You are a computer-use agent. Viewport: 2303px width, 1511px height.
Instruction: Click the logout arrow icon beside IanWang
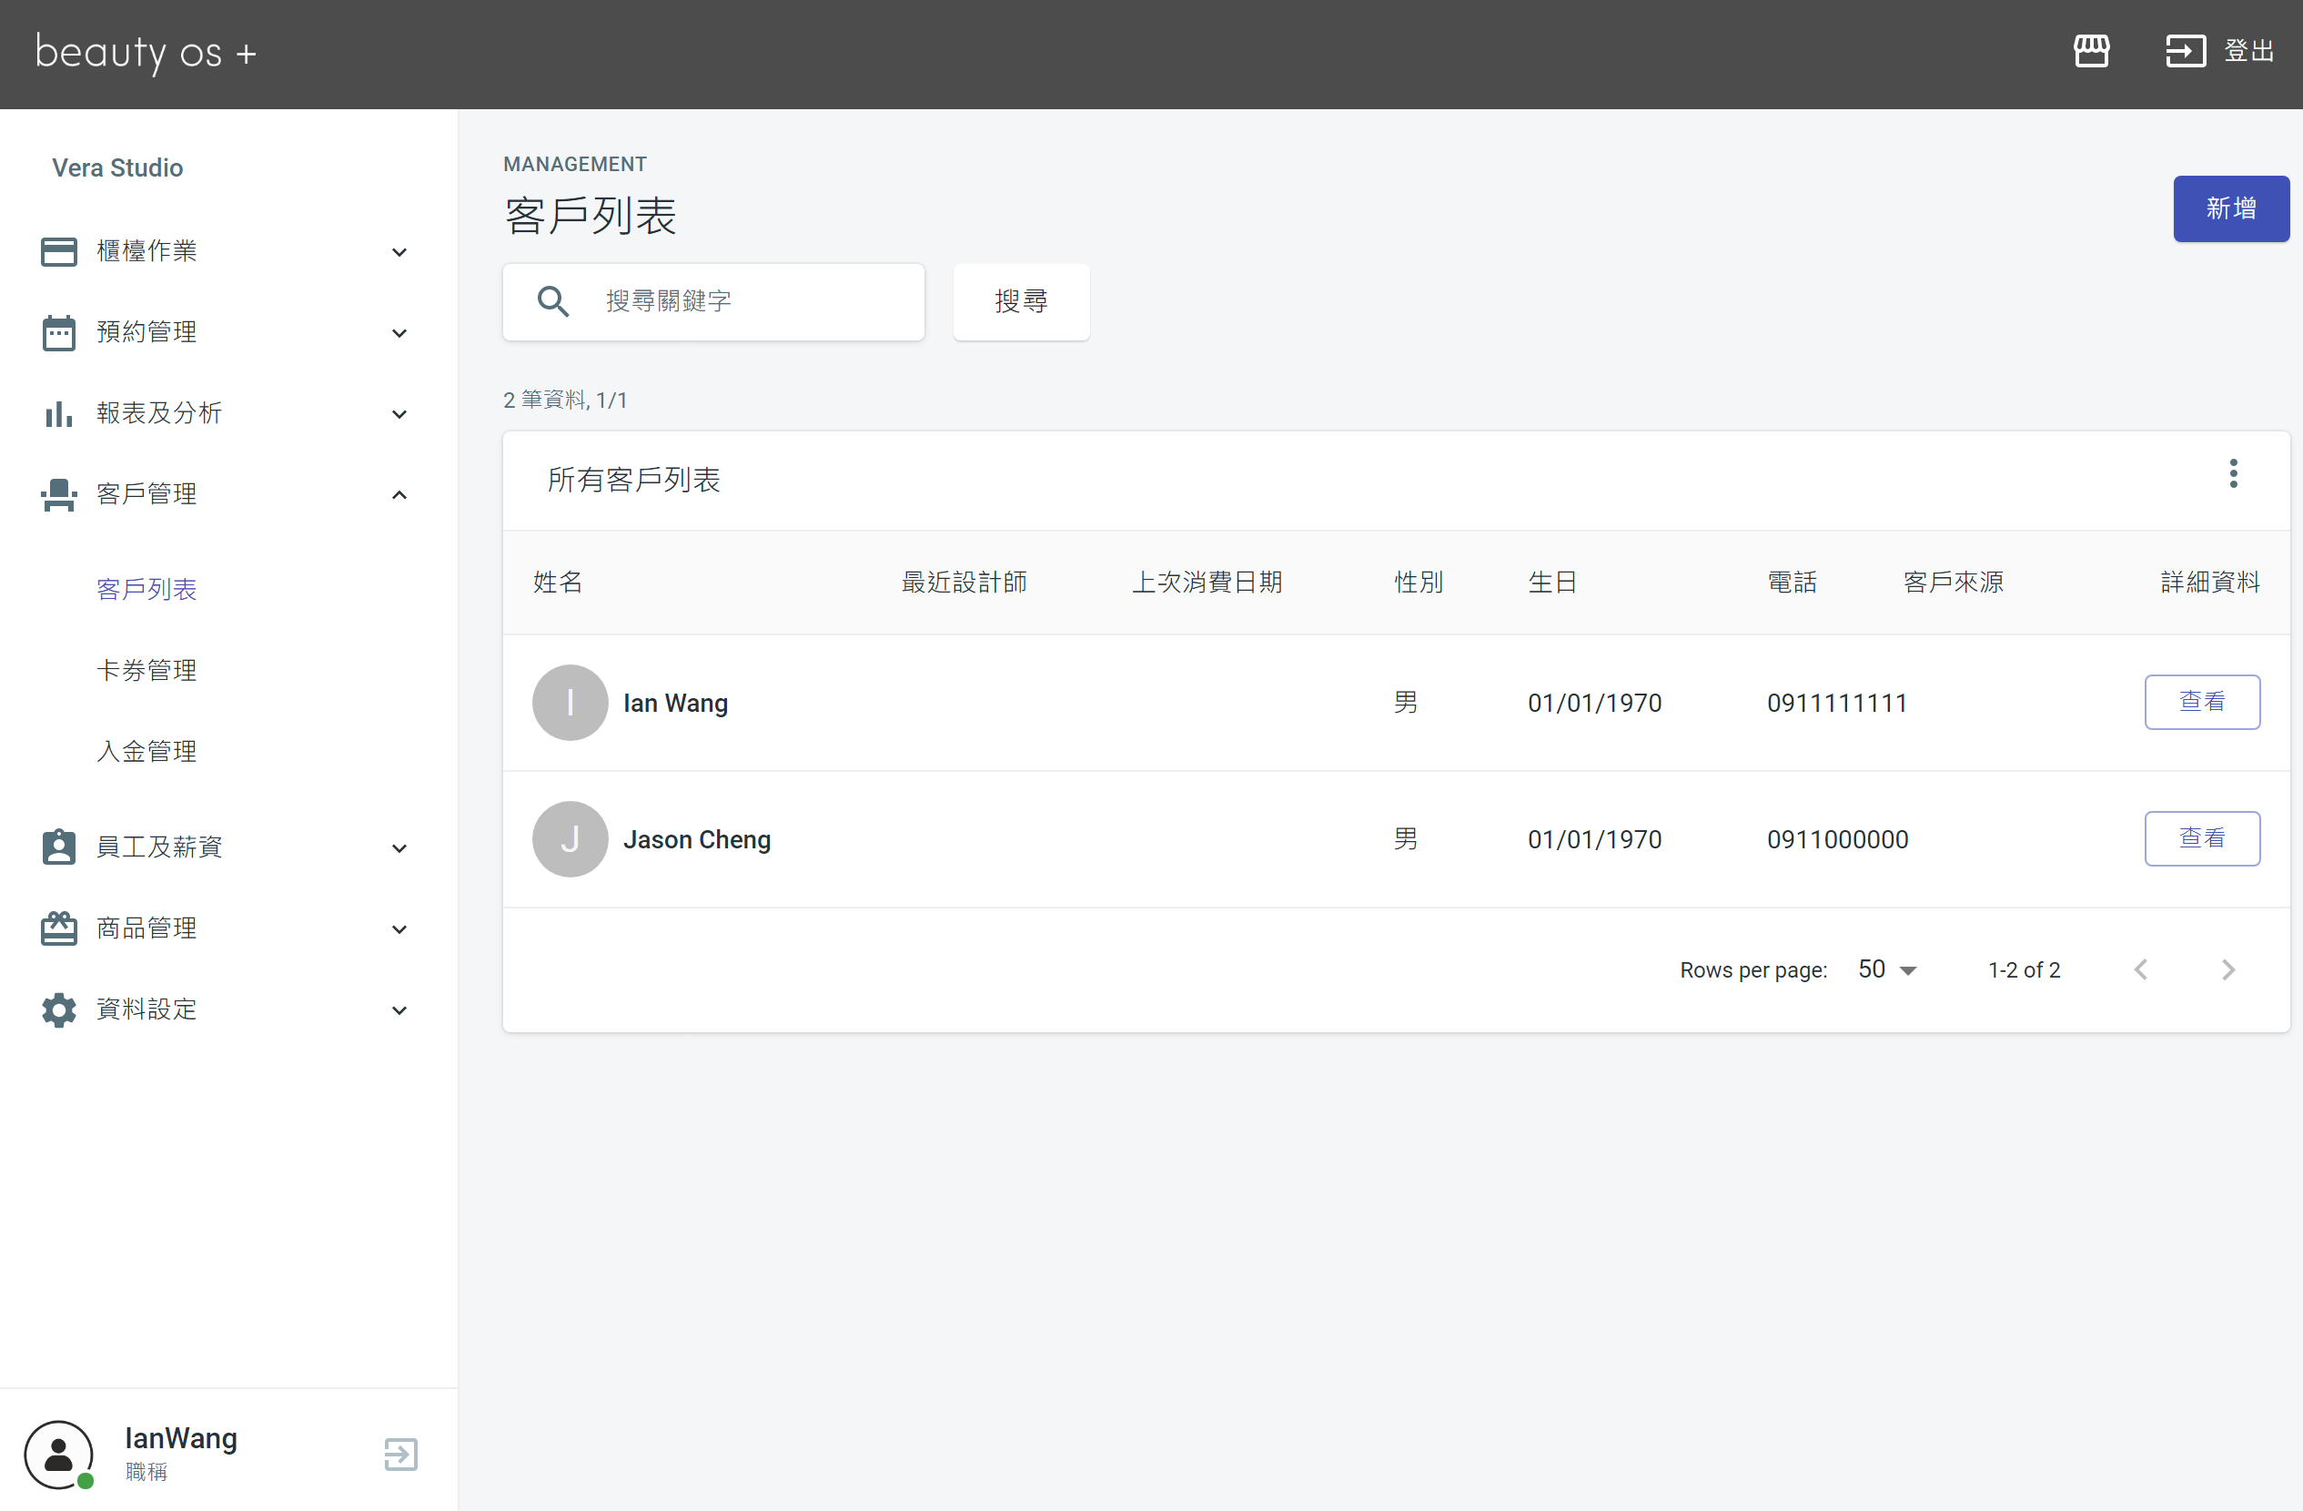pyautogui.click(x=400, y=1453)
